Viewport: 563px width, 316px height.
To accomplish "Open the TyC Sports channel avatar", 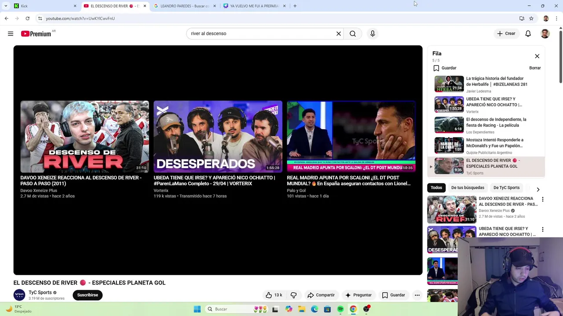I will [19, 295].
